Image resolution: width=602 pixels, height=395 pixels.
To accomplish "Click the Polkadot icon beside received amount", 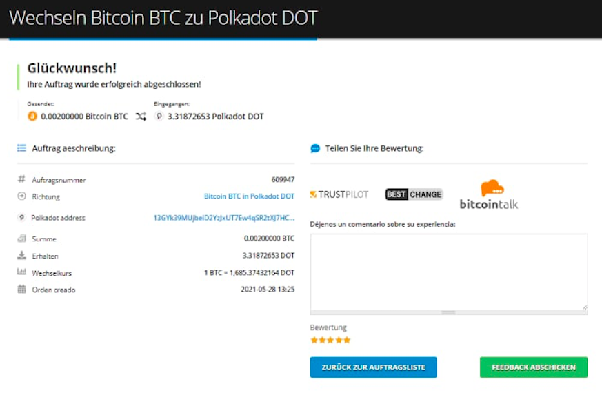I will point(159,116).
